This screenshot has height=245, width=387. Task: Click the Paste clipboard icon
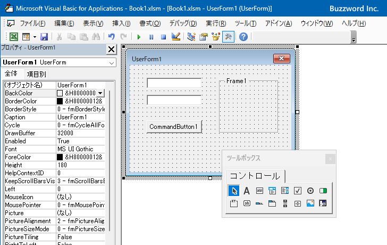[84, 37]
